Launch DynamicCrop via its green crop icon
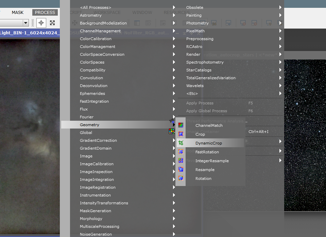 click(x=181, y=143)
